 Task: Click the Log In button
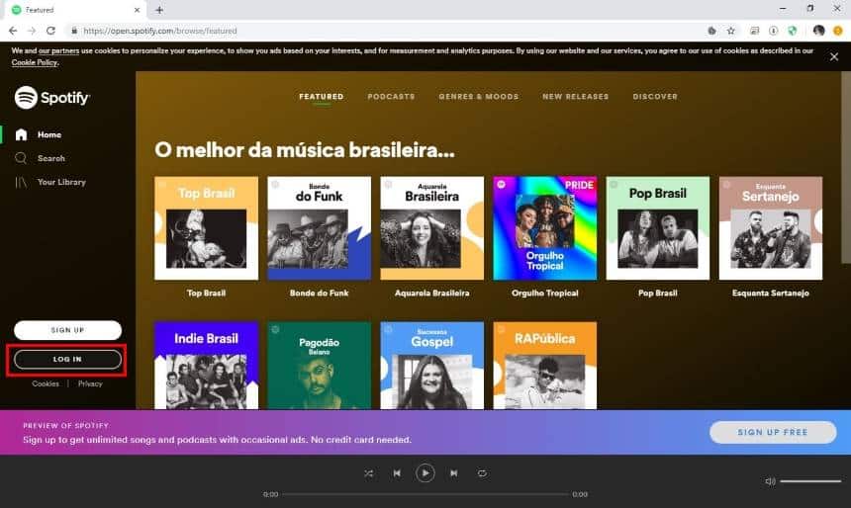pyautogui.click(x=68, y=359)
